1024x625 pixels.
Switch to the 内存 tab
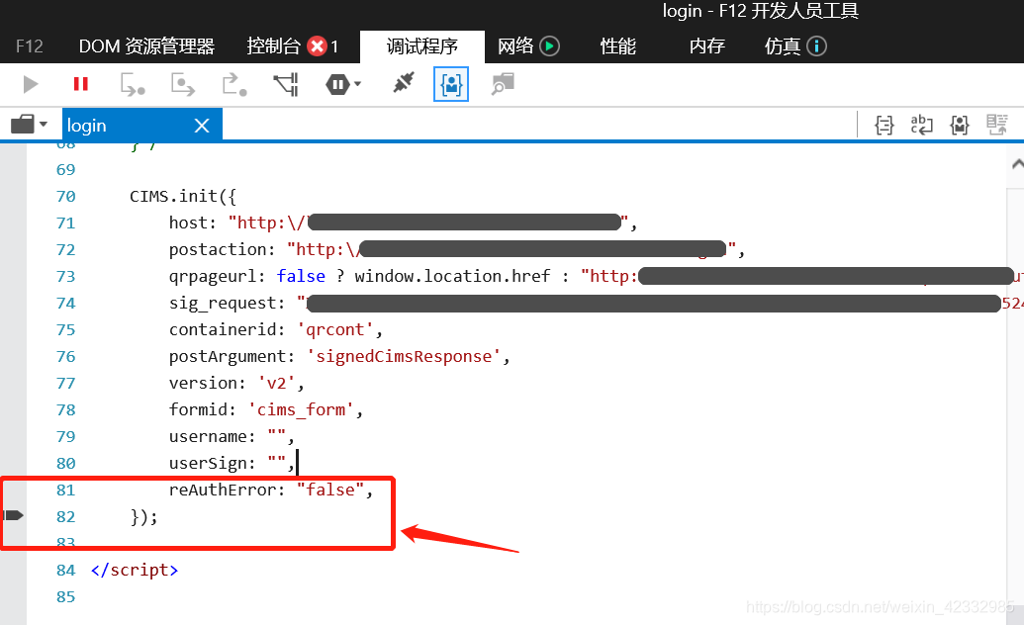tap(707, 46)
